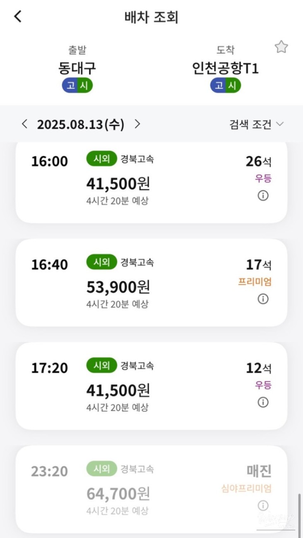Viewport: 303px width, 538px height.
Task: Change departure terminal 동대구
Action: click(x=77, y=68)
